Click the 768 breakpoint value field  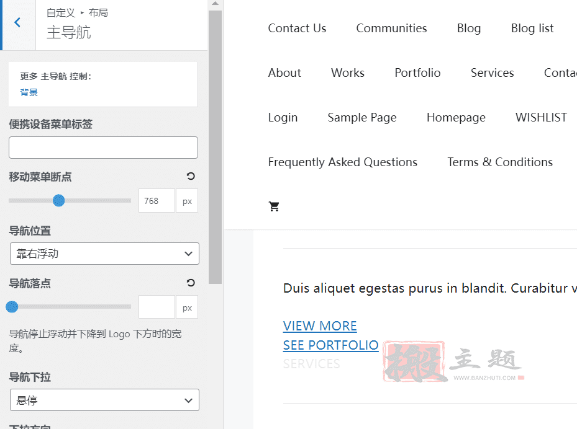point(157,201)
